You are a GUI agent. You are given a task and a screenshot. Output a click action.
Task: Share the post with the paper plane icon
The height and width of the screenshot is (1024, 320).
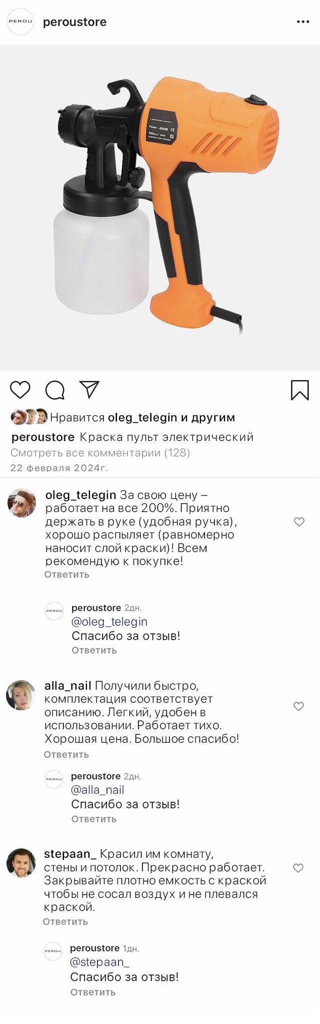(x=89, y=389)
